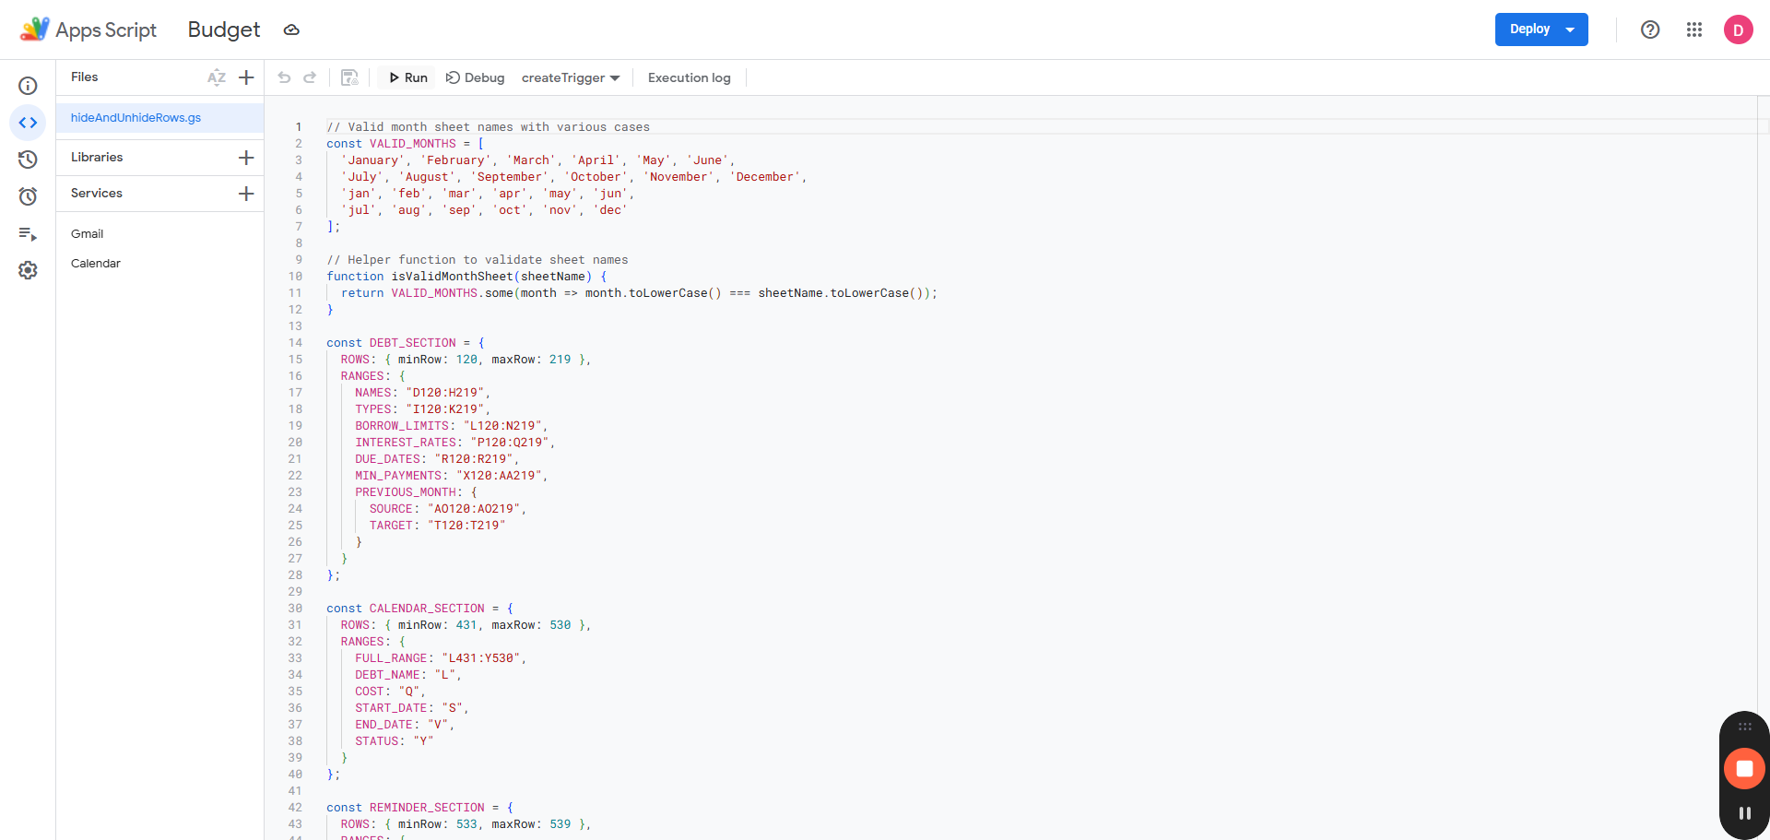Click the BORROW_LIMITS key
The image size is (1770, 840).
(x=402, y=426)
